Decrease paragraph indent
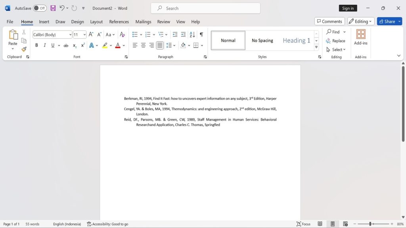This screenshot has height=228, width=406. pos(175,34)
